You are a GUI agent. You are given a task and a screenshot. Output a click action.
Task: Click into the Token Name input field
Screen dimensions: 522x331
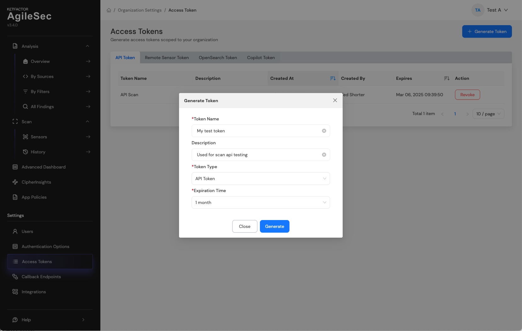(x=256, y=131)
